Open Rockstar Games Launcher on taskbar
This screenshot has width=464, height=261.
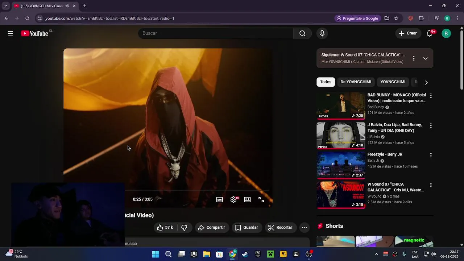point(283,254)
